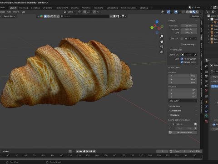Uncheck Lock Camera to View
Screen dimensions: 218x164
pos(182,62)
